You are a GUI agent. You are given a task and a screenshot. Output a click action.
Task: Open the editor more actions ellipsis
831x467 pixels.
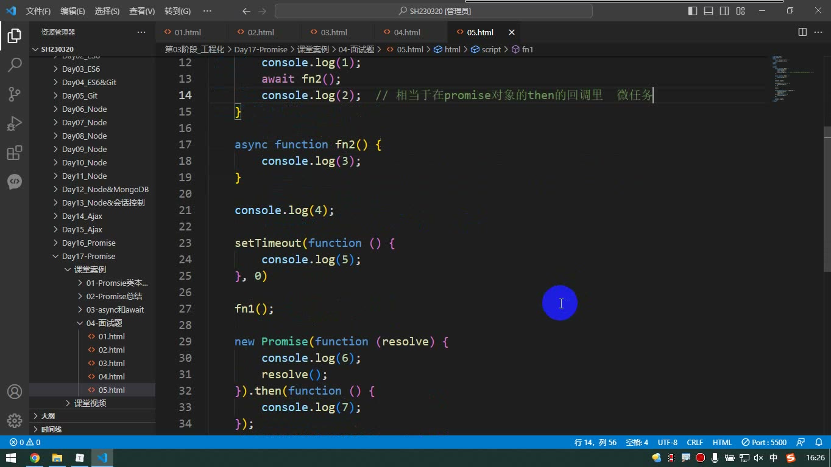click(x=818, y=32)
